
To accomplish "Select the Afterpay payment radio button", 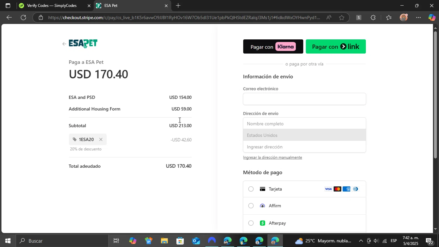I will [x=251, y=223].
